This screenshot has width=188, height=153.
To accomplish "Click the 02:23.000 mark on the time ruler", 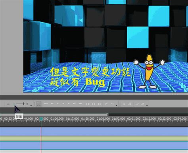I will pos(165,119).
